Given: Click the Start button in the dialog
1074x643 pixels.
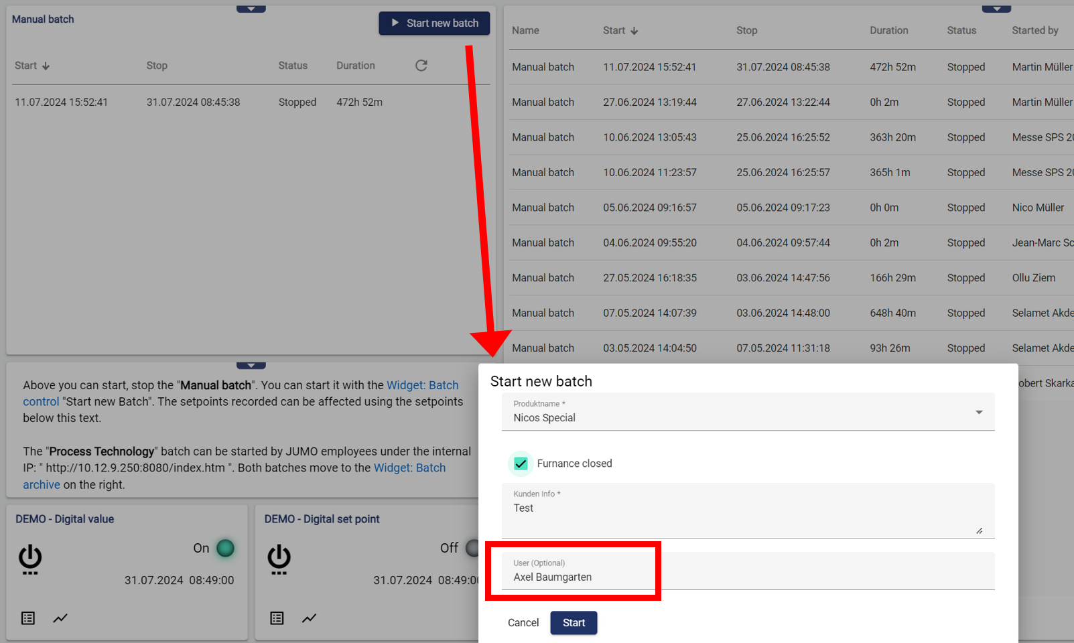Looking at the screenshot, I should click(x=574, y=623).
